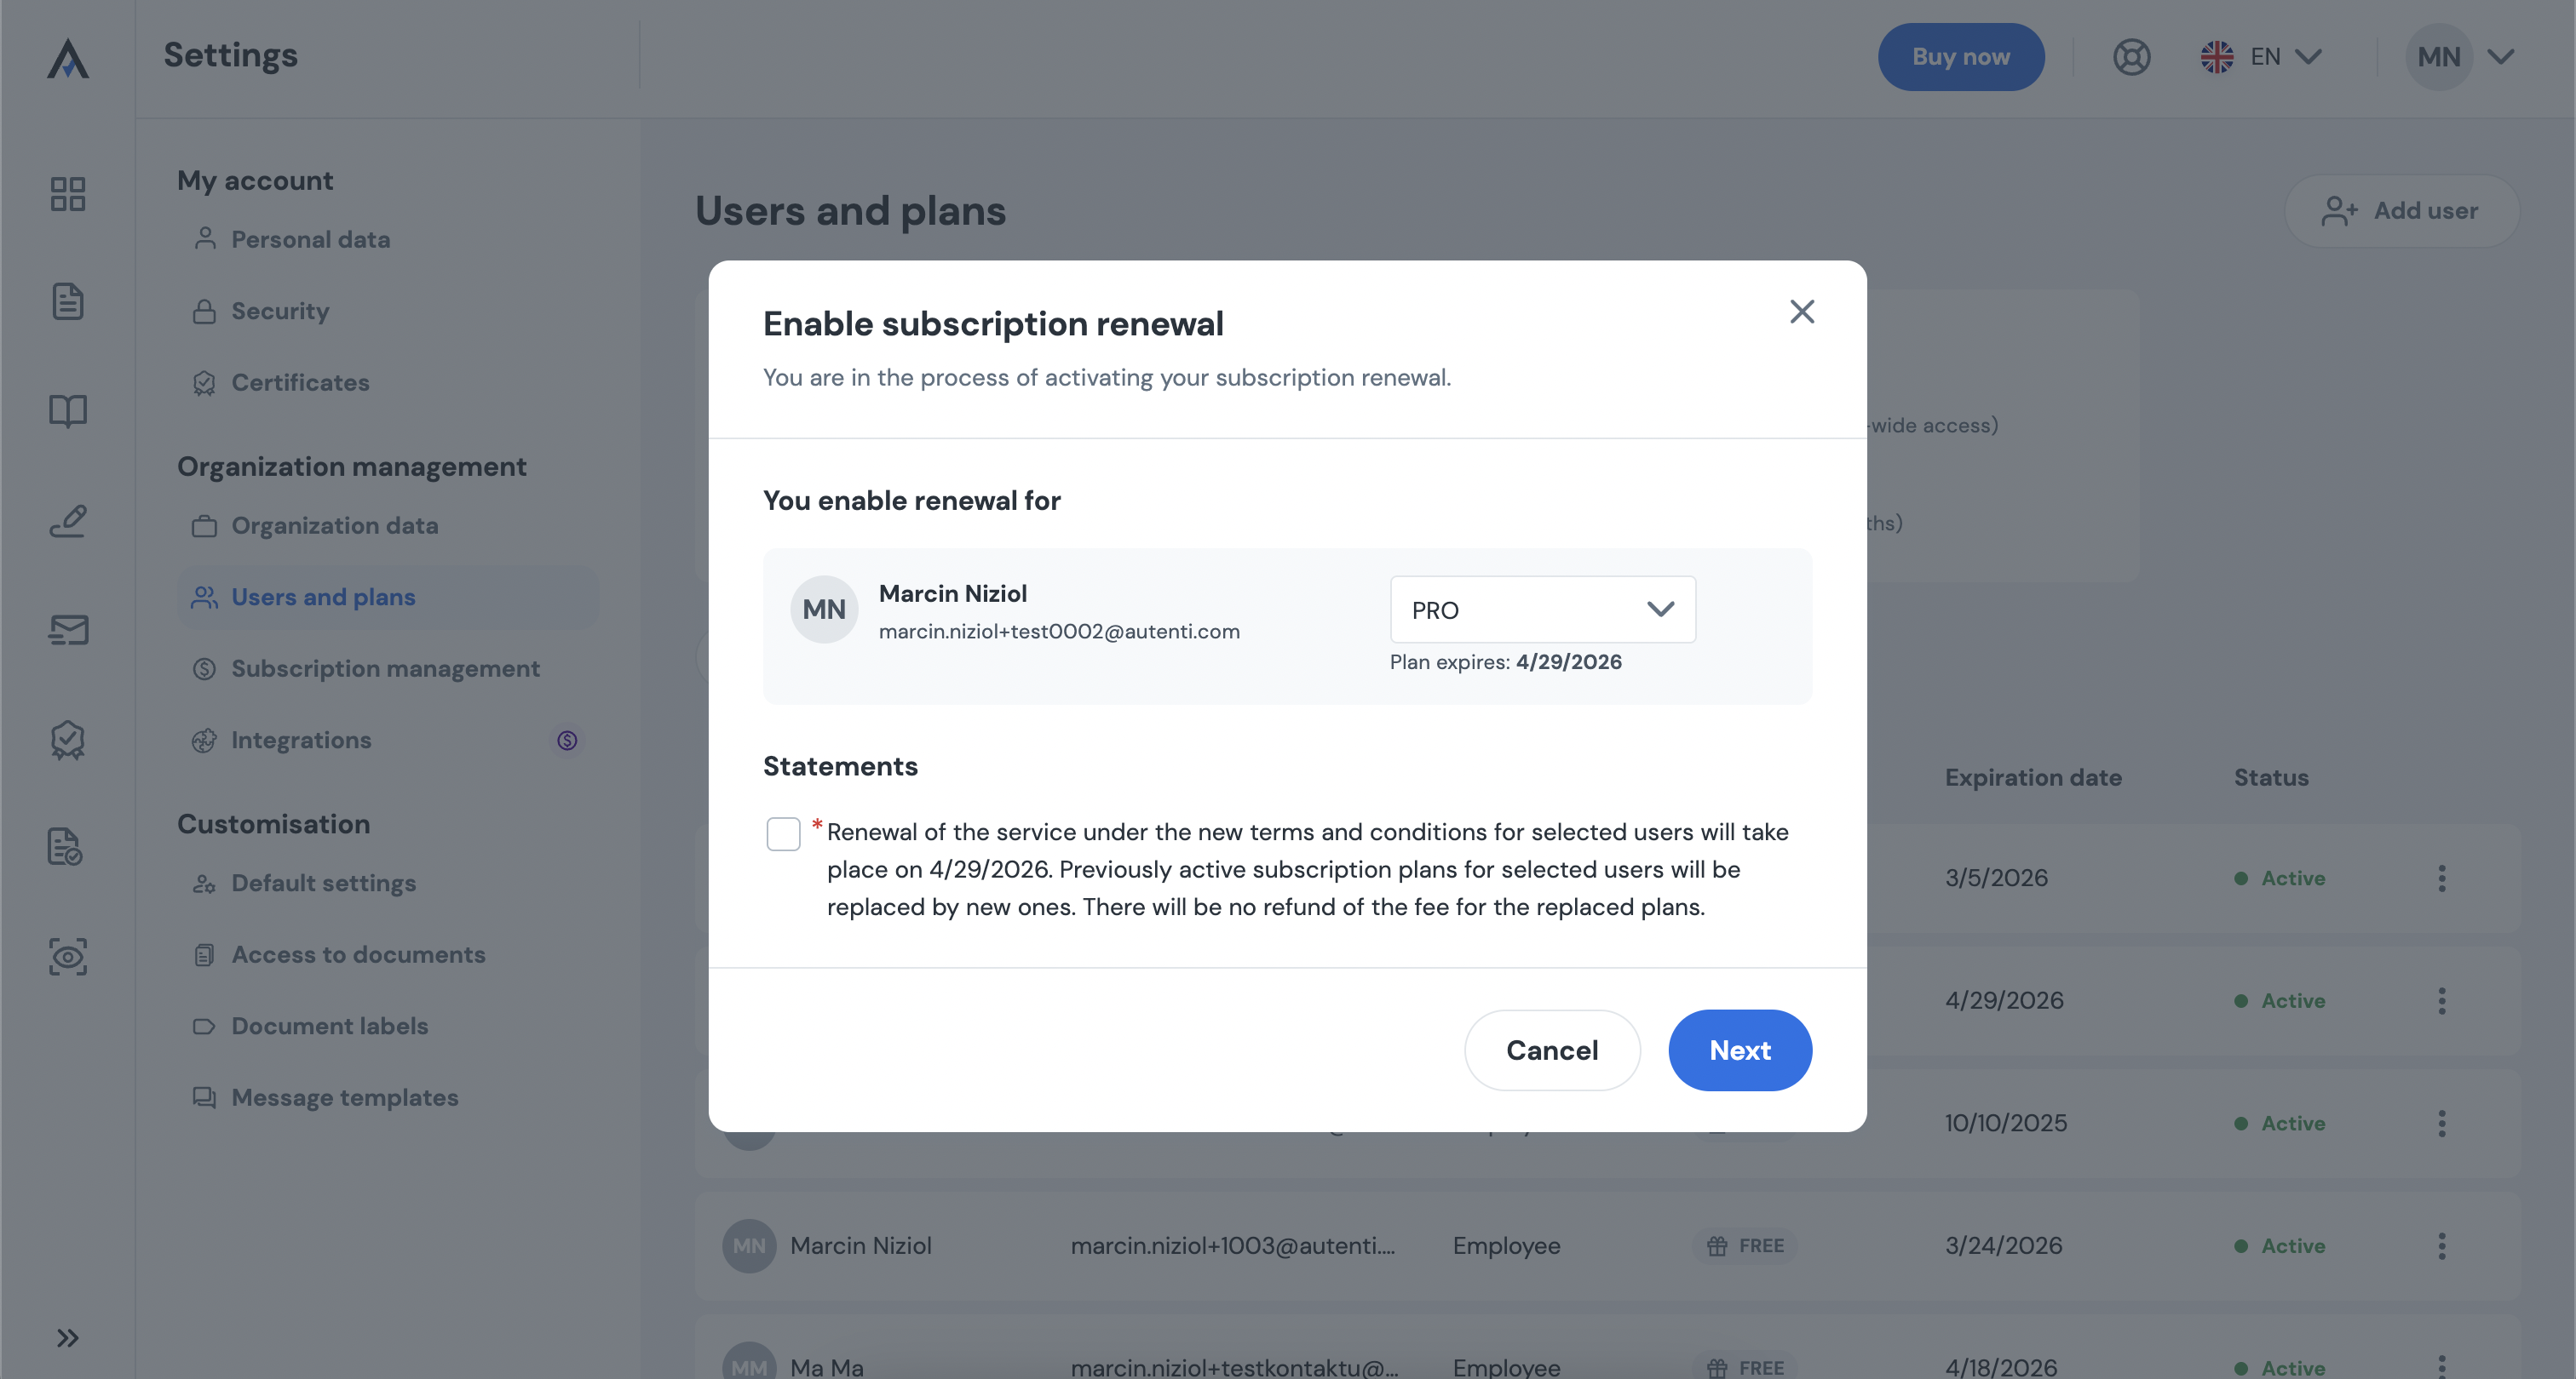
Task: Open Personal data settings page
Action: click(310, 240)
